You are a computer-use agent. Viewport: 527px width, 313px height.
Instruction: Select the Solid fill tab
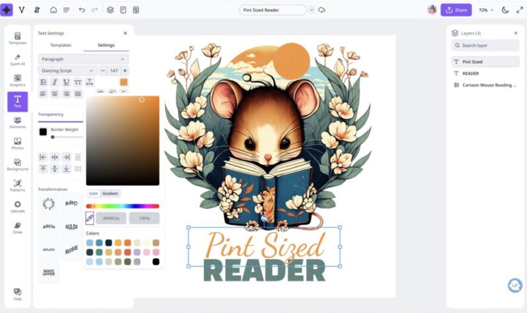[93, 193]
